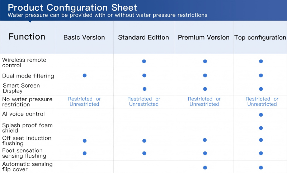The image size is (287, 173).
Task: Click "Restricted or Unrestricted" under Basic Version
Action: click(84, 102)
